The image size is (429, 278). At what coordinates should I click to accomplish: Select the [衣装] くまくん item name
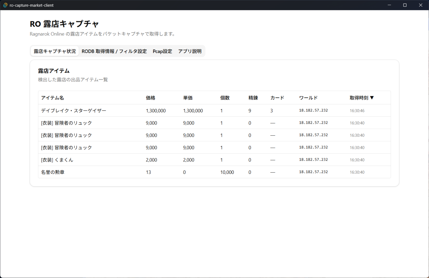(x=57, y=160)
